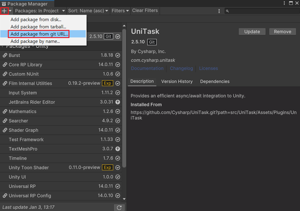
Task: Select the Universal RP Config package
Action: (x=61, y=196)
